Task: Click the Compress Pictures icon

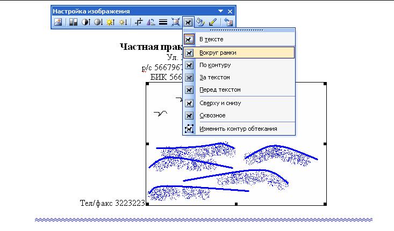Action: pyautogui.click(x=175, y=22)
